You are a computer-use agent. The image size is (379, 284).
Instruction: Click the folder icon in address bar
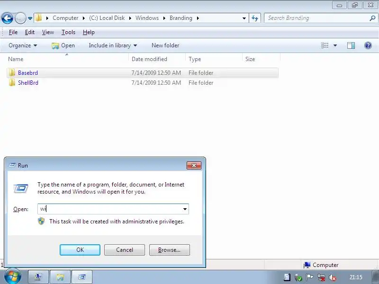tap(39, 18)
